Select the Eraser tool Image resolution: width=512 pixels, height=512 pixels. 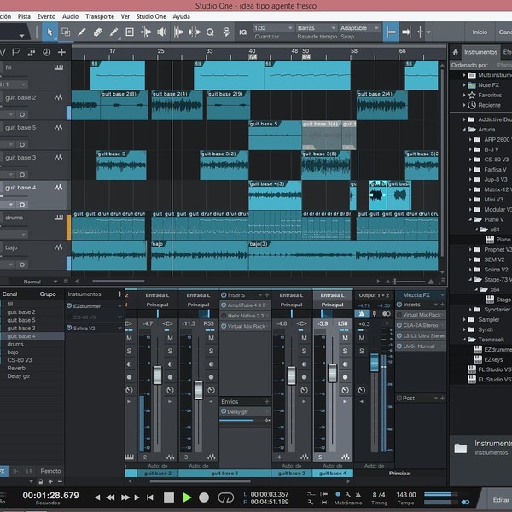tap(97, 32)
